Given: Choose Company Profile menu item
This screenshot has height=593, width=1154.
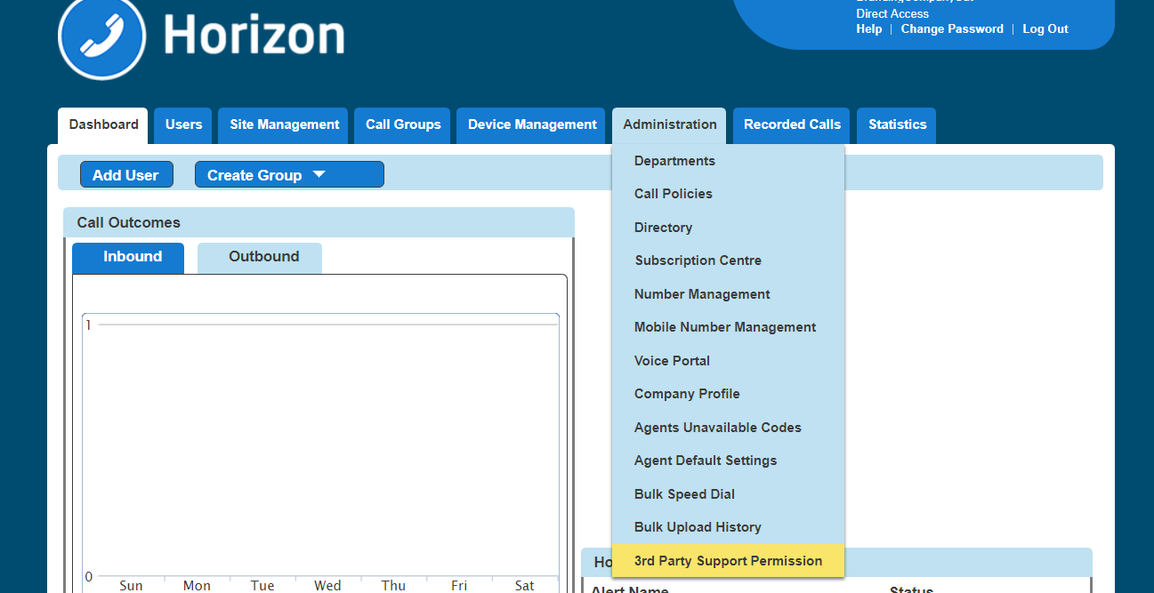Looking at the screenshot, I should [728, 394].
